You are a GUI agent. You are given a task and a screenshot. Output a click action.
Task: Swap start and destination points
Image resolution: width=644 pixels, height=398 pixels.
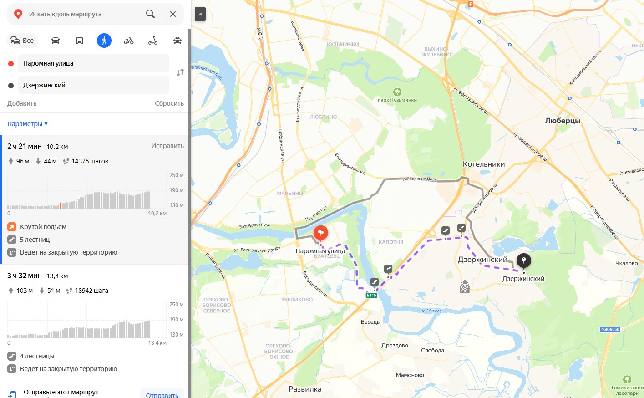180,72
